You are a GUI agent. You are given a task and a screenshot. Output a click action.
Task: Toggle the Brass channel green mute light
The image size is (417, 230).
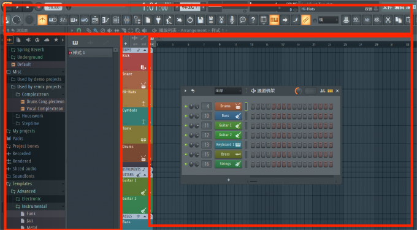(186, 154)
